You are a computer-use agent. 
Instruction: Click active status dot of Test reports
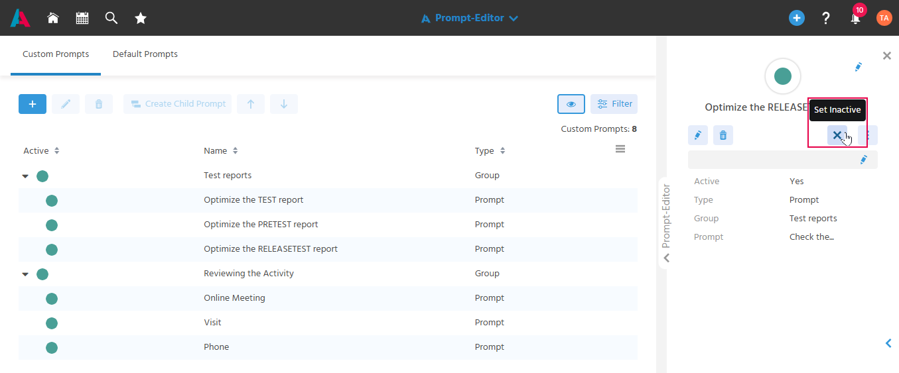42,176
